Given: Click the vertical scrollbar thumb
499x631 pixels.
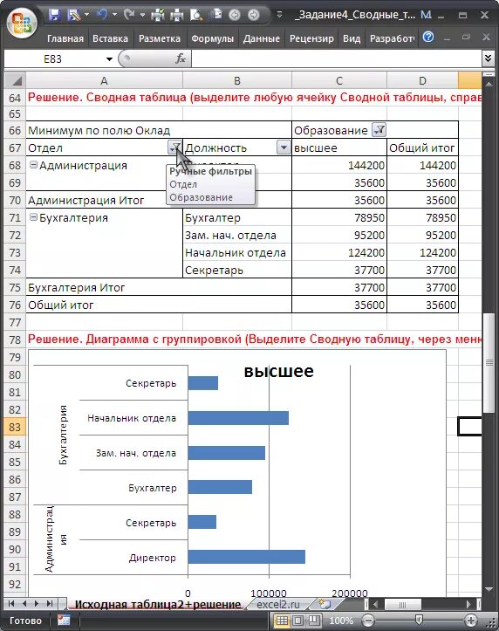Looking at the screenshot, I should pyautogui.click(x=489, y=362).
